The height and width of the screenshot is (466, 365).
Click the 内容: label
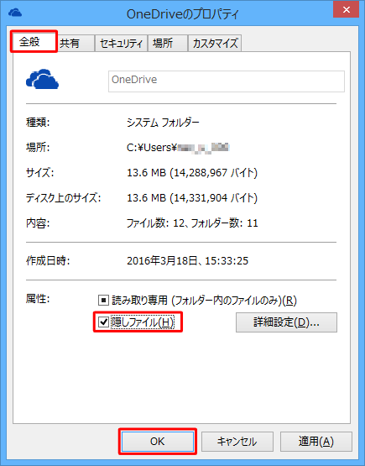(x=38, y=223)
